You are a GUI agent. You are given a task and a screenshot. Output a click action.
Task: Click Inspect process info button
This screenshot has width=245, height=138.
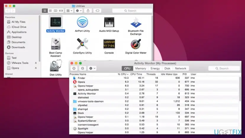(83, 68)
